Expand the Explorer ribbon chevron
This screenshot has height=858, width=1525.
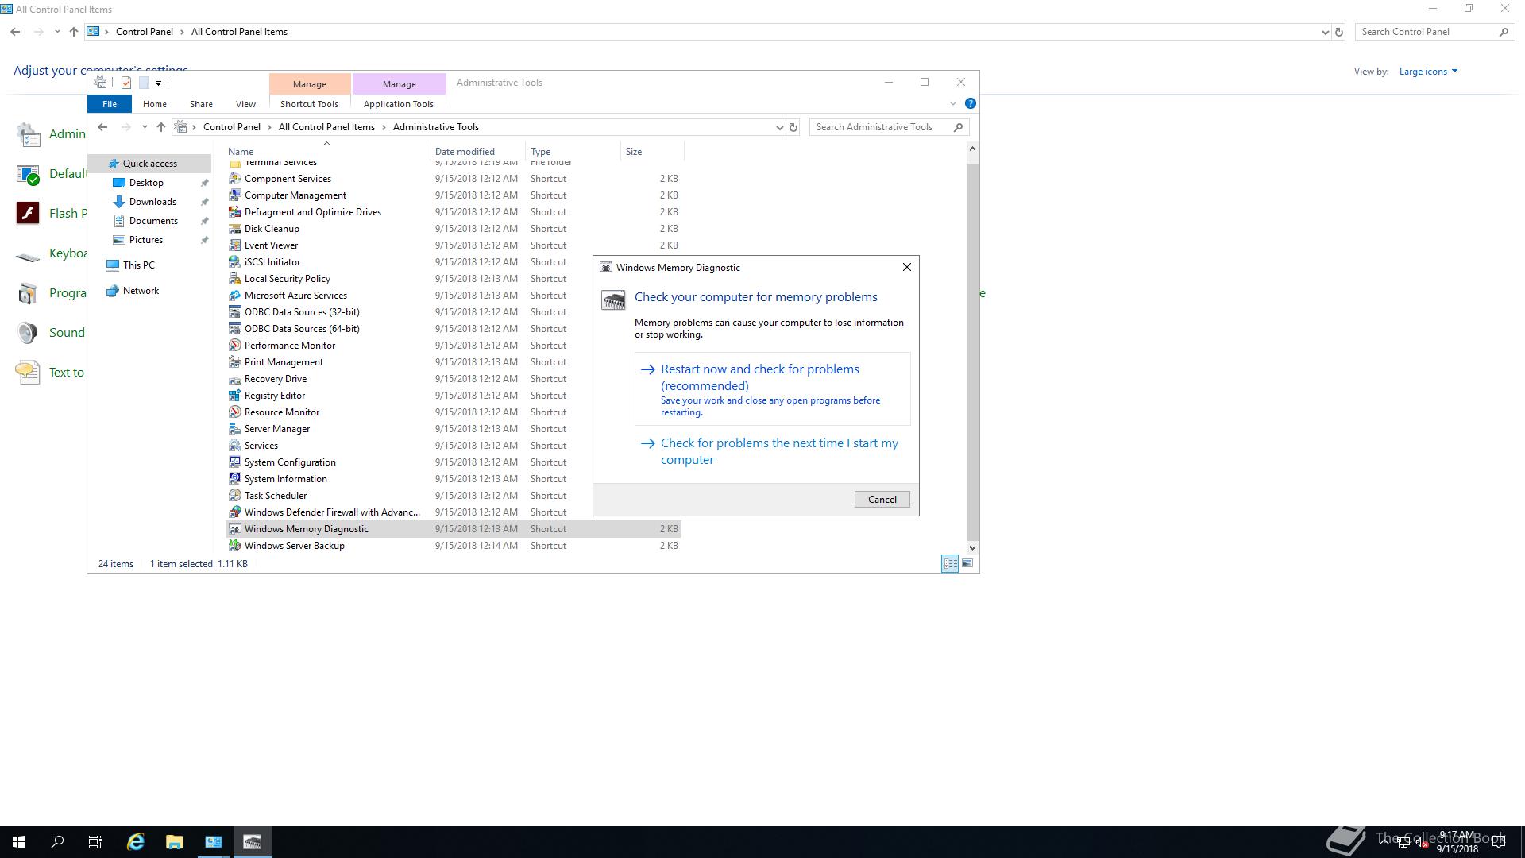pos(953,103)
